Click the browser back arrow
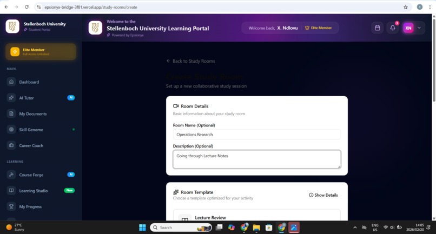The width and height of the screenshot is (436, 234). coord(6,7)
